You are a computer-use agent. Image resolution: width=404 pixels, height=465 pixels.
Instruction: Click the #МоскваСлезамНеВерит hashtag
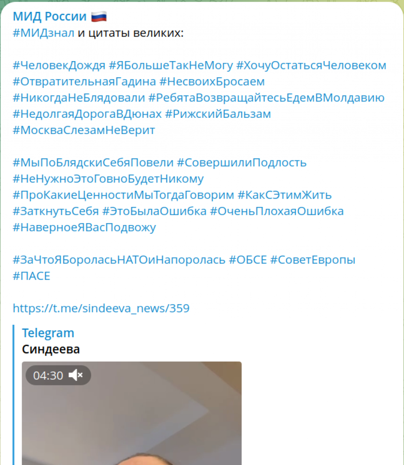click(x=84, y=130)
